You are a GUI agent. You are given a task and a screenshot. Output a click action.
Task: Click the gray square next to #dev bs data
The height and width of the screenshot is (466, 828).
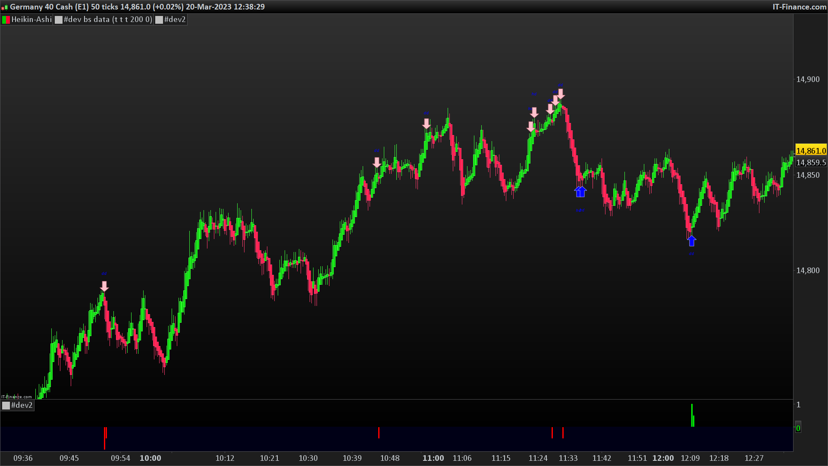[59, 20]
